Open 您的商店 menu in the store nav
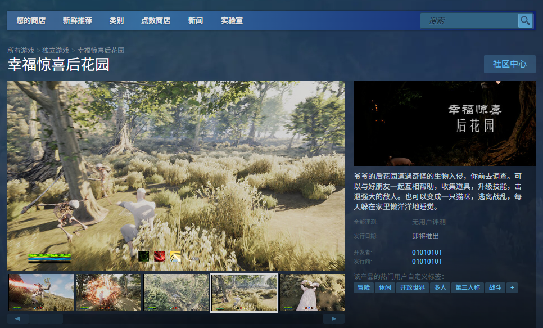Viewport: 543px width, 328px height. coord(31,21)
